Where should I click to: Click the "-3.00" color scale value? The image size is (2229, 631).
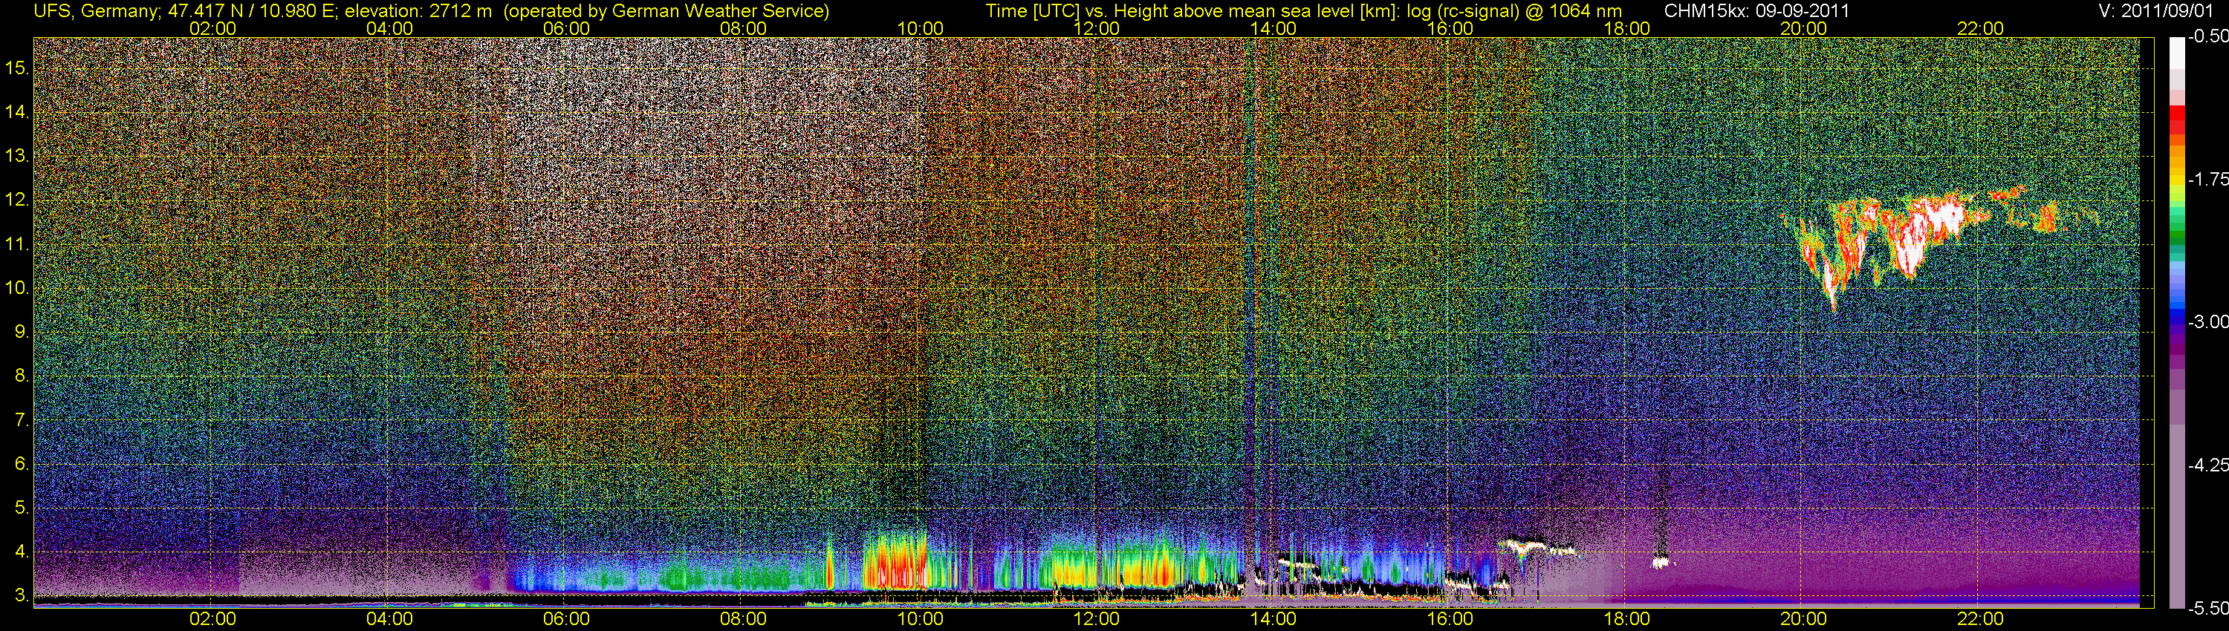2207,322
